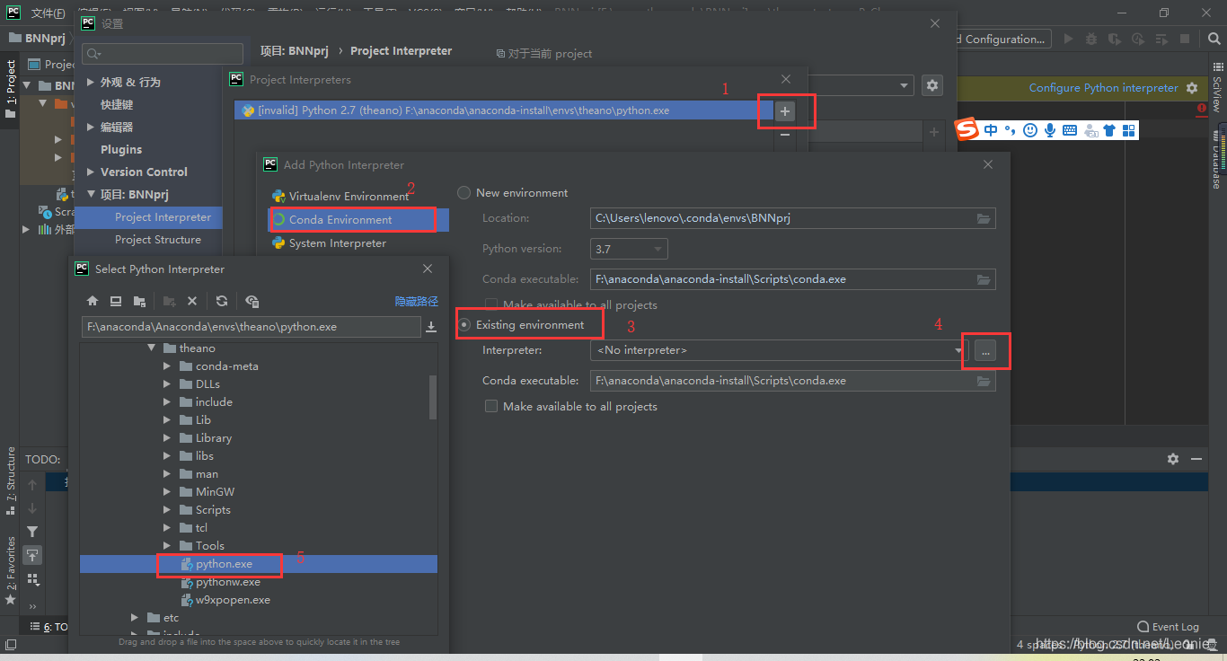Click the Sogou input S logo

coord(967,130)
